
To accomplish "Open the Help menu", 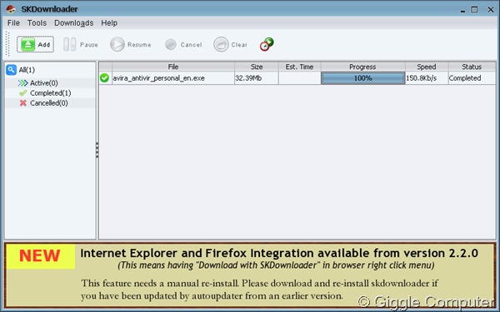I will (x=109, y=23).
